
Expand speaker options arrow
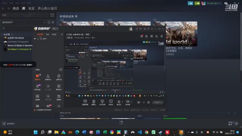pos(131,102)
